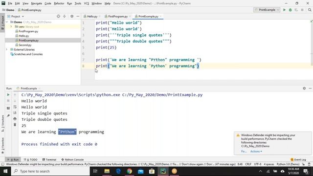The width and height of the screenshot is (313, 176).
Task: Run with coverage icon in top toolbar
Action: click(x=296, y=10)
